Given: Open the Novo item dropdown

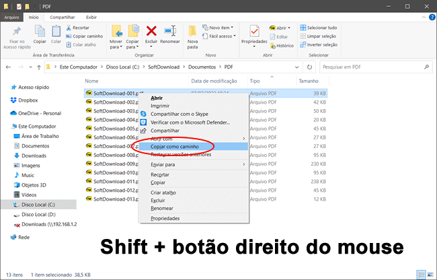Looking at the screenshot, I should click(227, 28).
